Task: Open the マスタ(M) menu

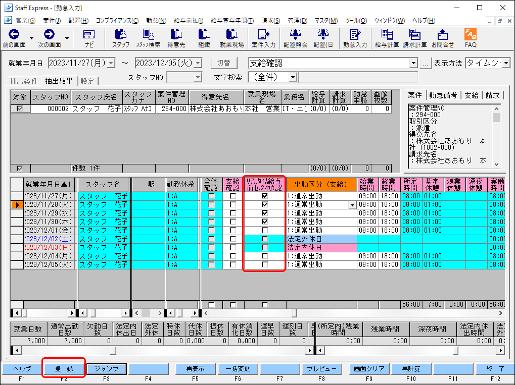Action: pyautogui.click(x=326, y=21)
